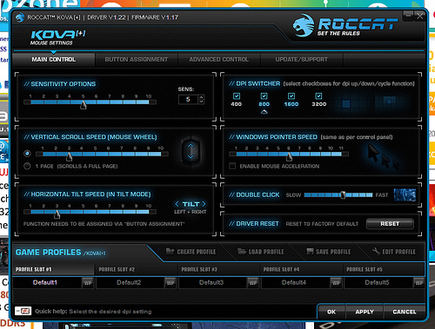
Task: Click Save Profile
Action: click(329, 252)
